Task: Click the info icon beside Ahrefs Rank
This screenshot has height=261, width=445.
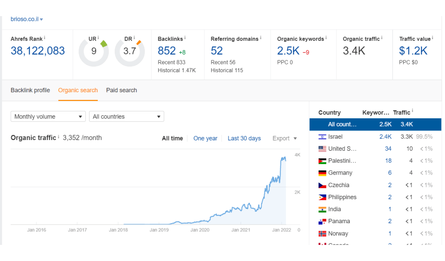Action: (x=45, y=37)
